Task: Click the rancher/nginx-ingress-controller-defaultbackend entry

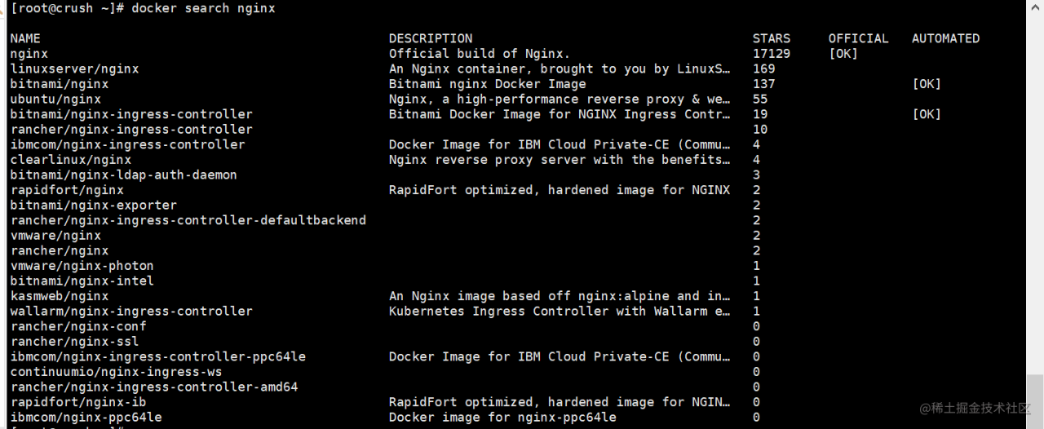Action: pos(188,220)
